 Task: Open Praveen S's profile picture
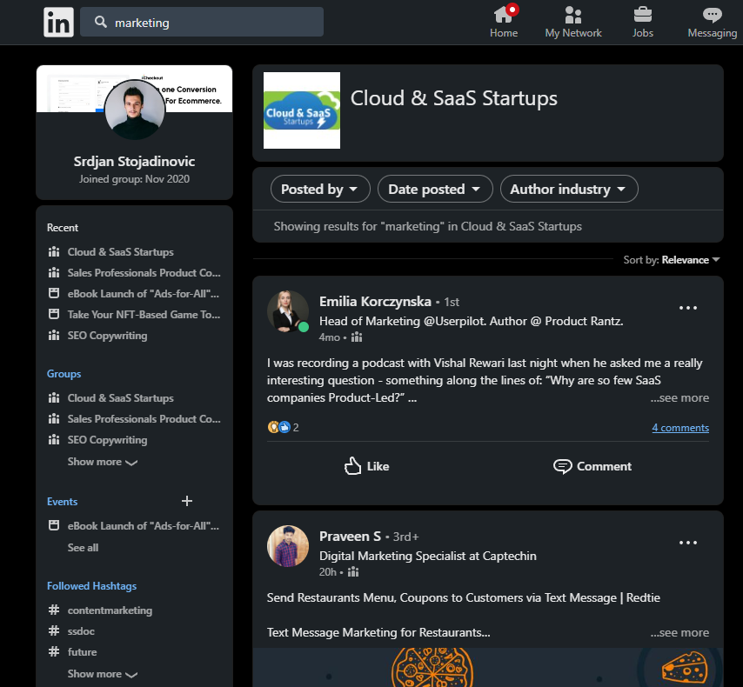point(288,546)
